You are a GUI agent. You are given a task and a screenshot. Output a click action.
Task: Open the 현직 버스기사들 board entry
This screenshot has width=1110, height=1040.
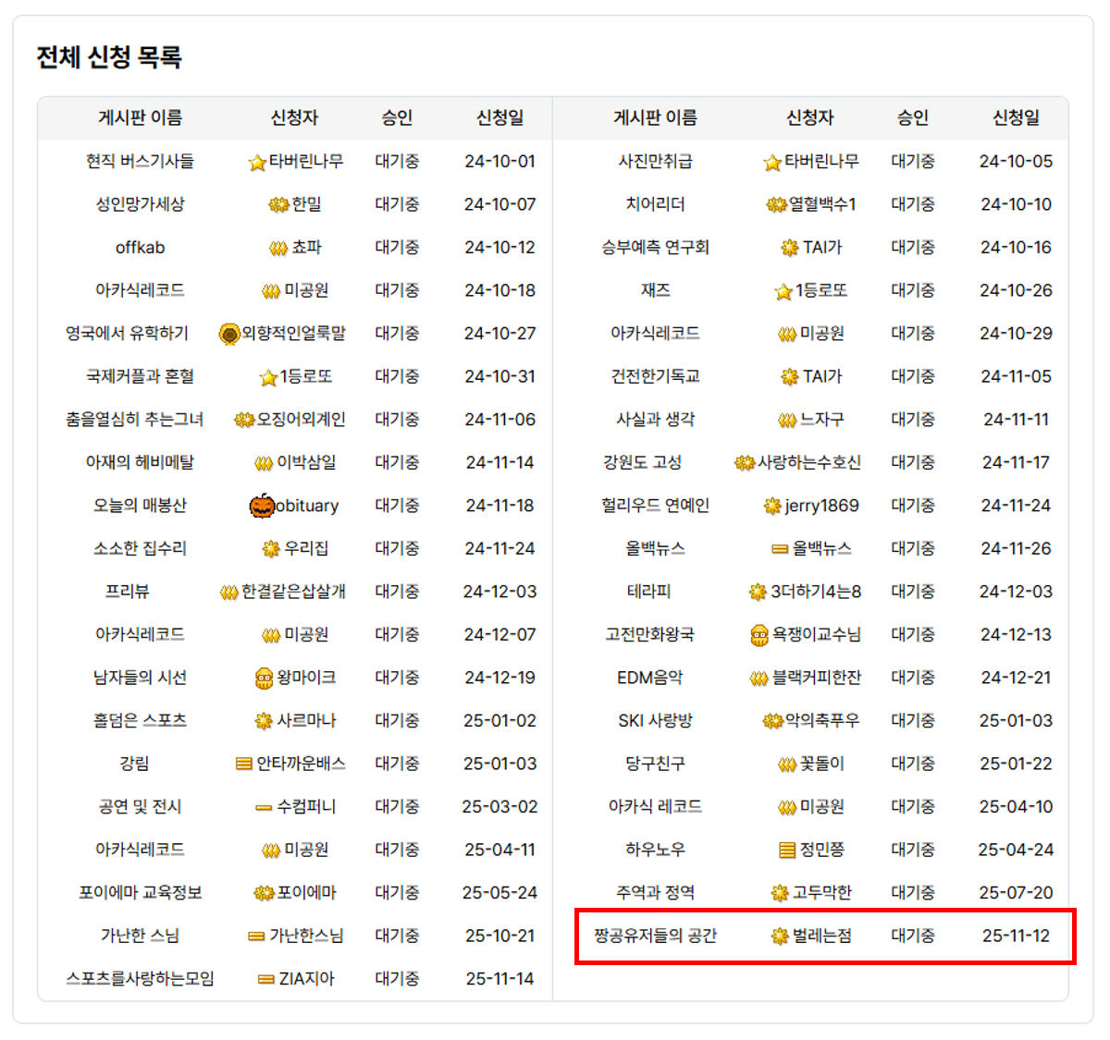click(140, 161)
